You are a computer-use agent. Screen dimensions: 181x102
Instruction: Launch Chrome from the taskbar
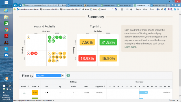coord(6,30)
